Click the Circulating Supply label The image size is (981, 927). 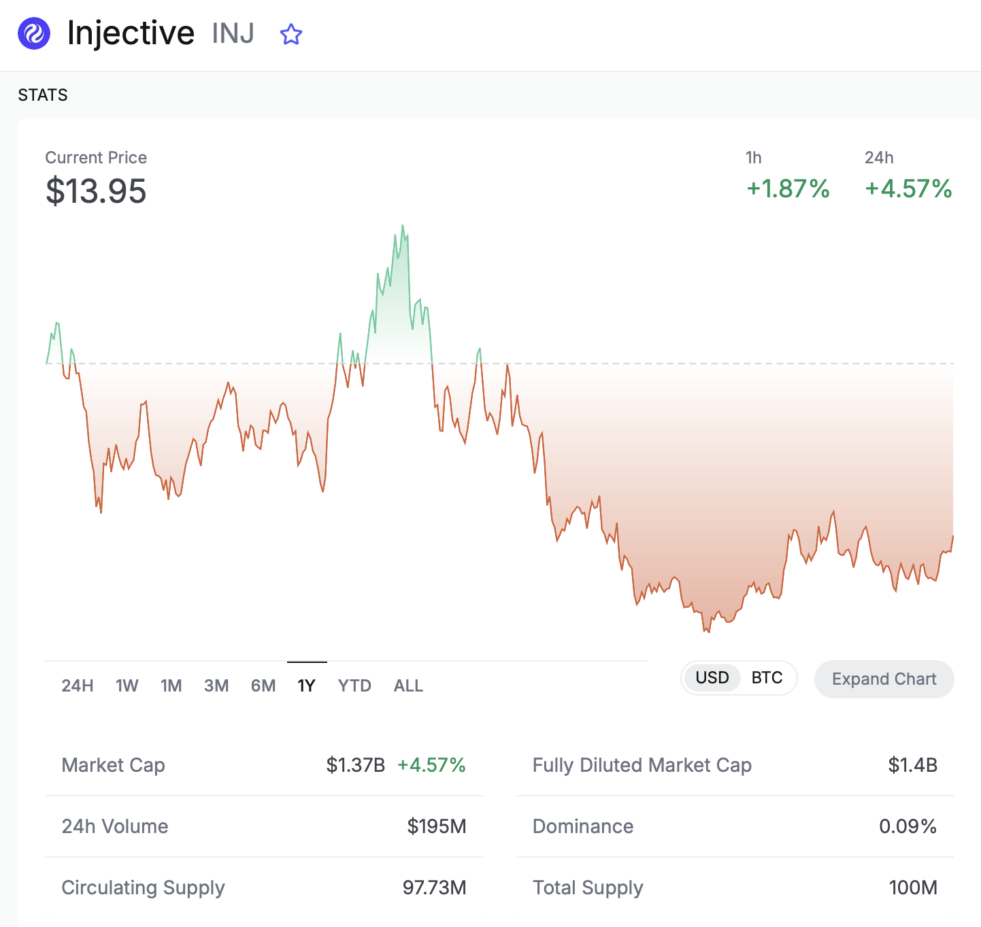click(x=143, y=888)
